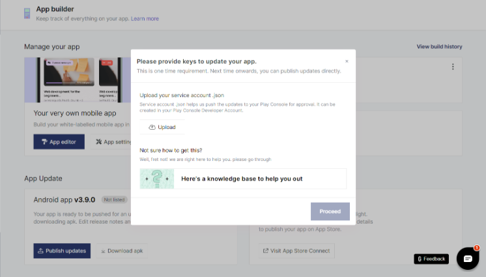Click Publish updates button
This screenshot has height=277, width=486.
pos(62,251)
